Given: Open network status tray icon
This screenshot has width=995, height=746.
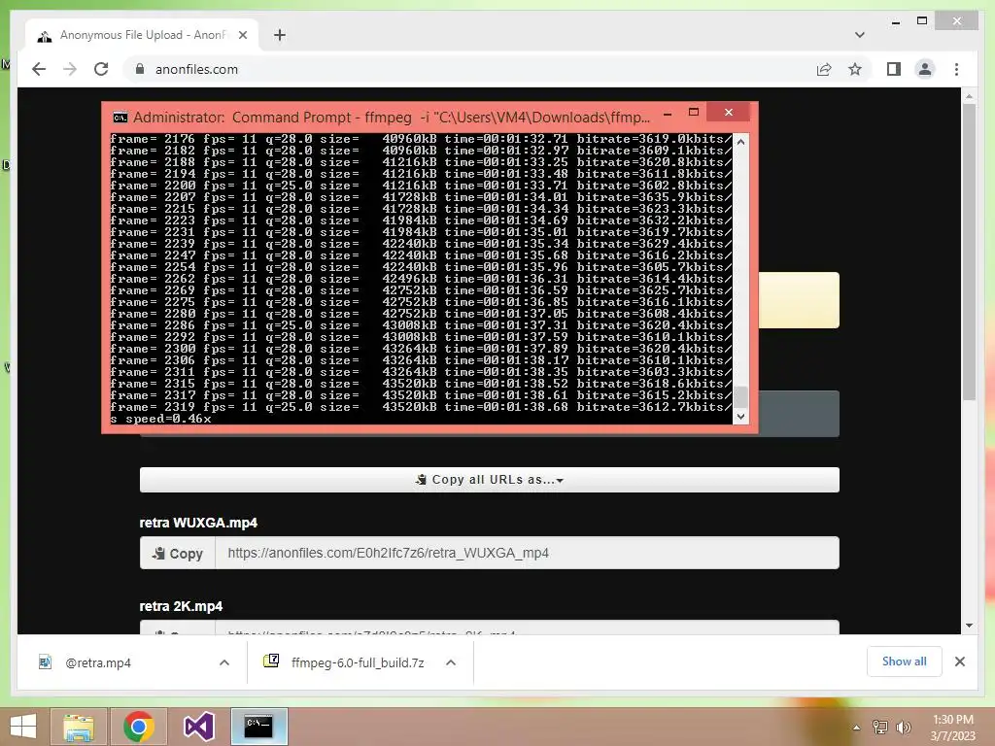Looking at the screenshot, I should 879,728.
